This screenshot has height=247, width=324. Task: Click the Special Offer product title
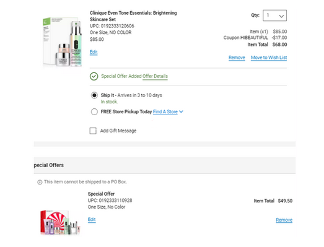(101, 194)
